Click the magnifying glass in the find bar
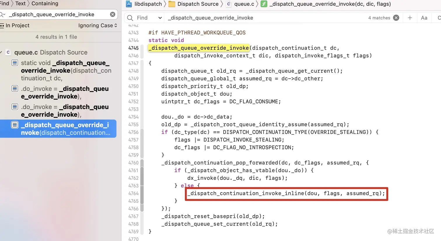441x241 pixels. coord(130,18)
